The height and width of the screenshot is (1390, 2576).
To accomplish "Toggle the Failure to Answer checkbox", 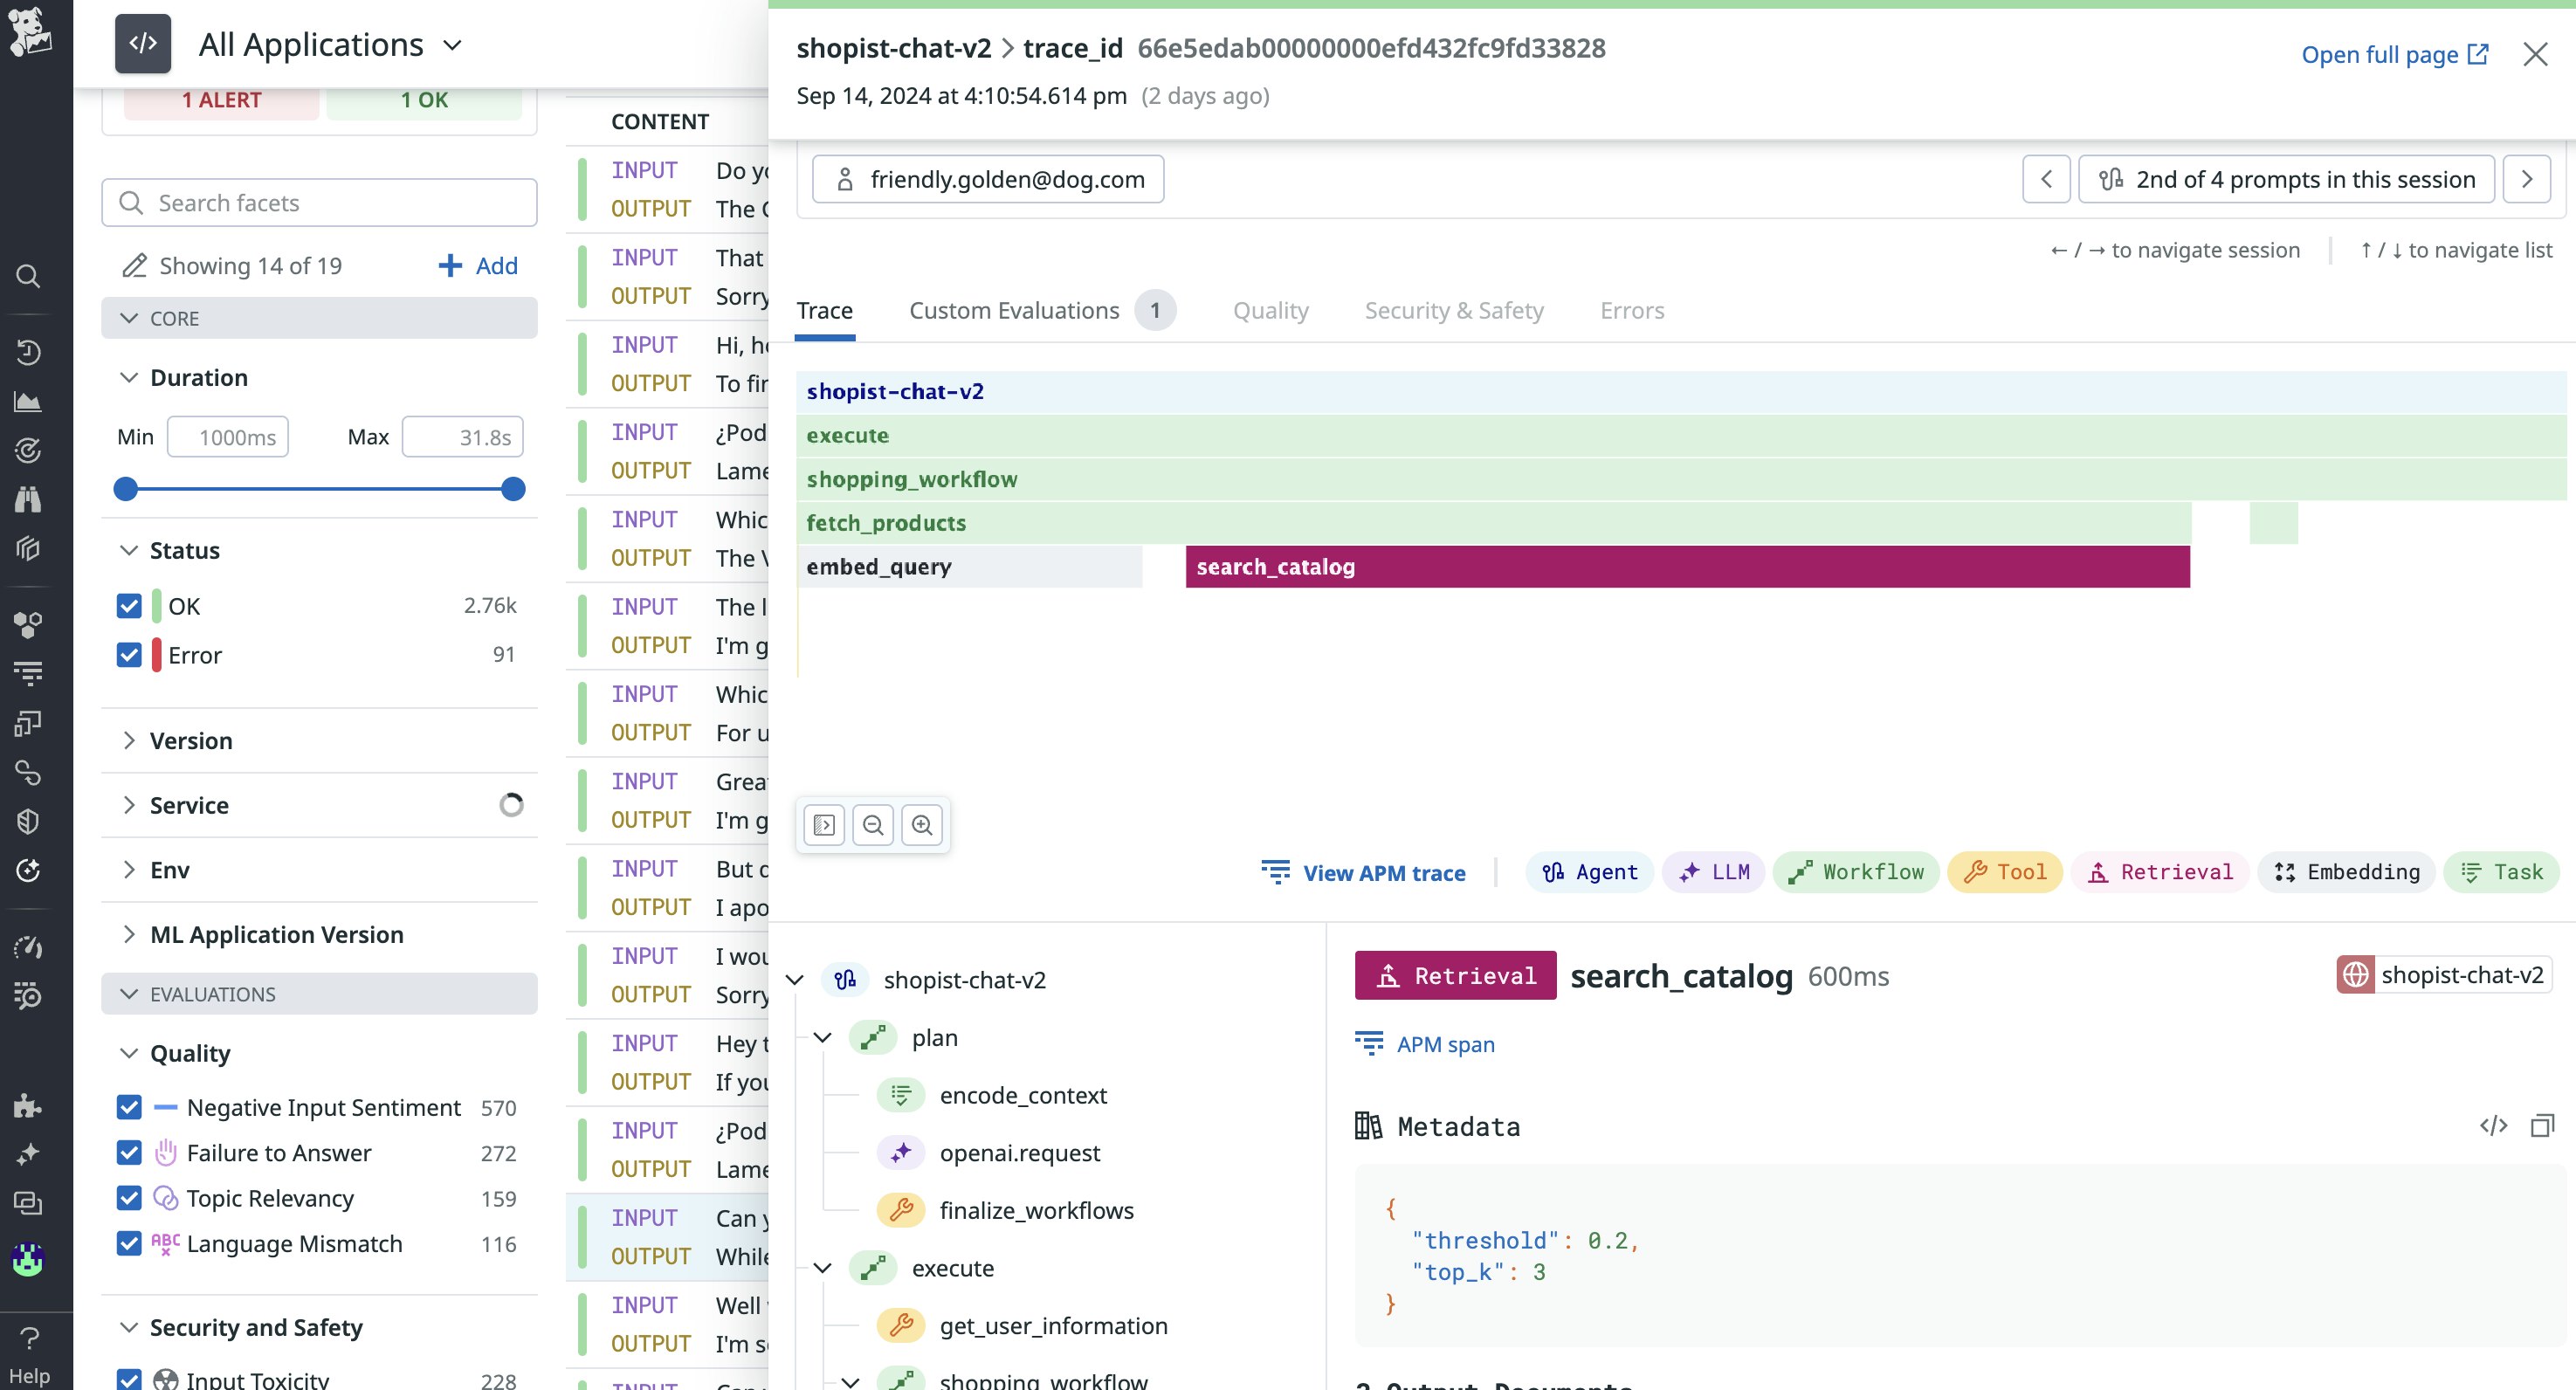I will [x=129, y=1153].
